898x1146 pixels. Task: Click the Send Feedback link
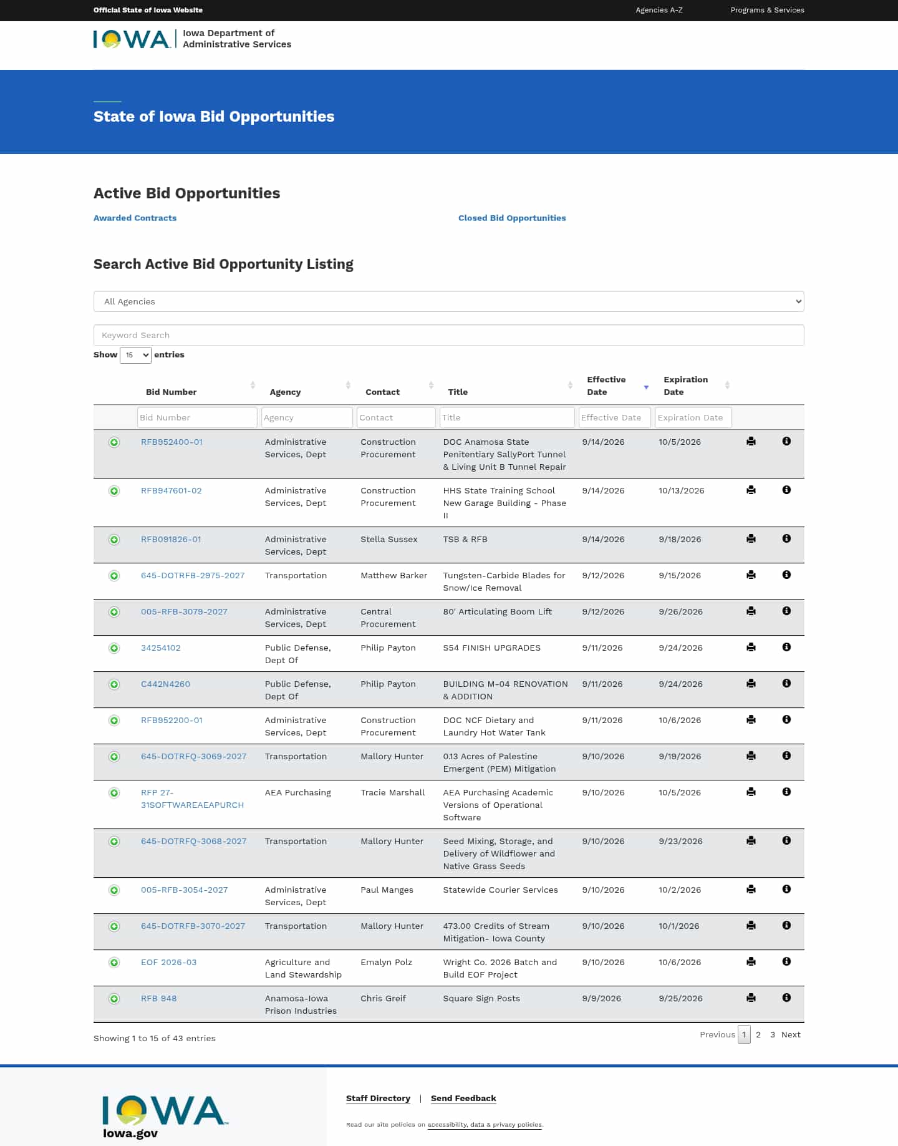click(463, 1099)
